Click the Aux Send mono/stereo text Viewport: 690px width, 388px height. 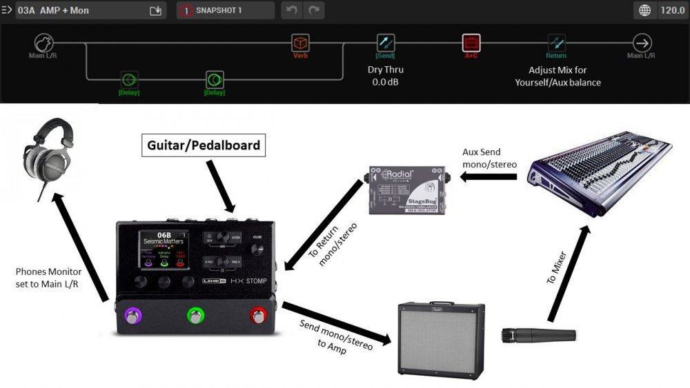(x=489, y=159)
